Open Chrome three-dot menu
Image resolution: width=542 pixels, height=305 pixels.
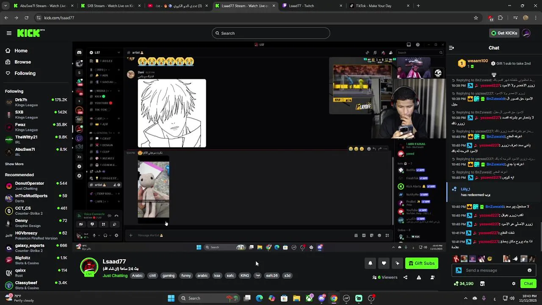536,18
